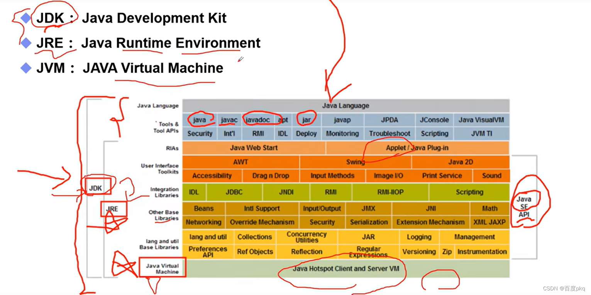Click the 'Networking' cell

click(204, 222)
